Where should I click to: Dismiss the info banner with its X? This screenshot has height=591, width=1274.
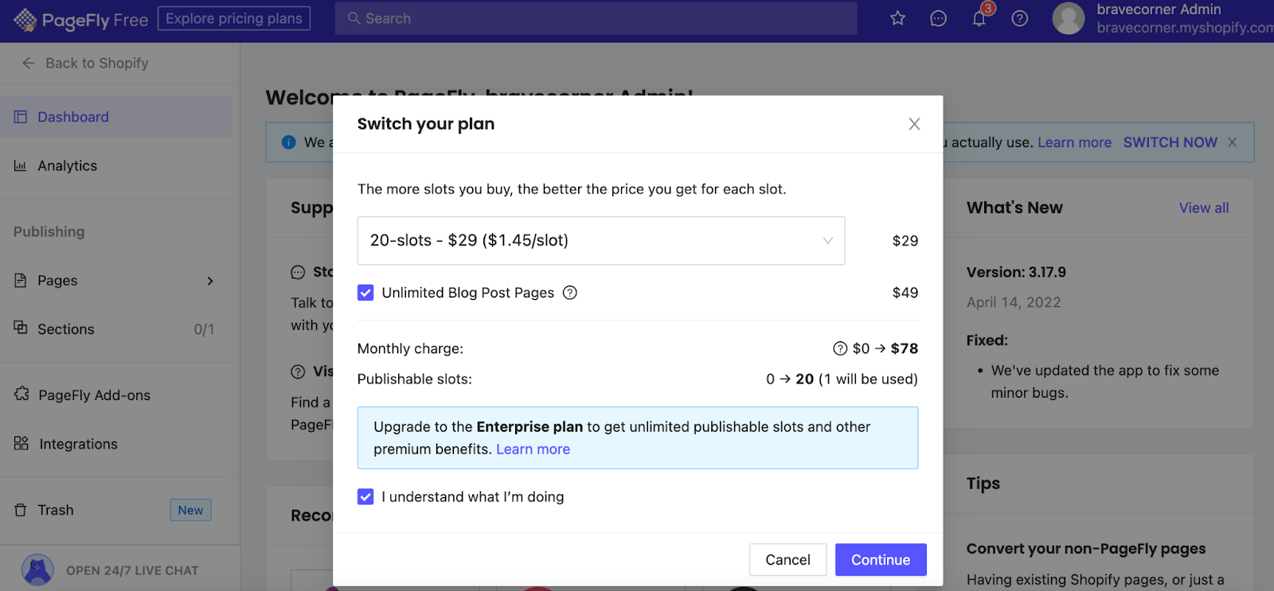point(1232,142)
